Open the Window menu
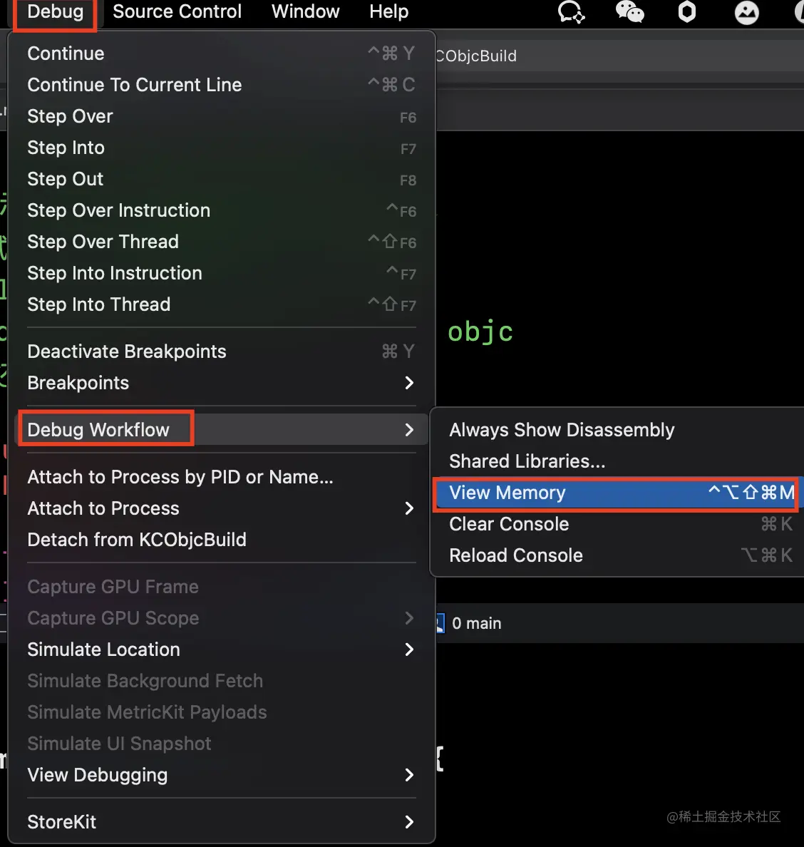804x847 pixels. pos(305,12)
